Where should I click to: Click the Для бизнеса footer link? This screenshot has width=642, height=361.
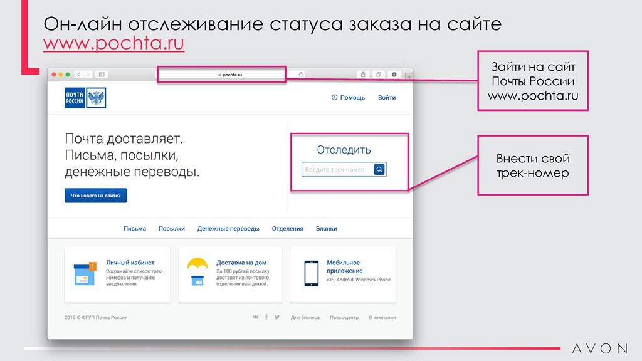[x=305, y=317]
